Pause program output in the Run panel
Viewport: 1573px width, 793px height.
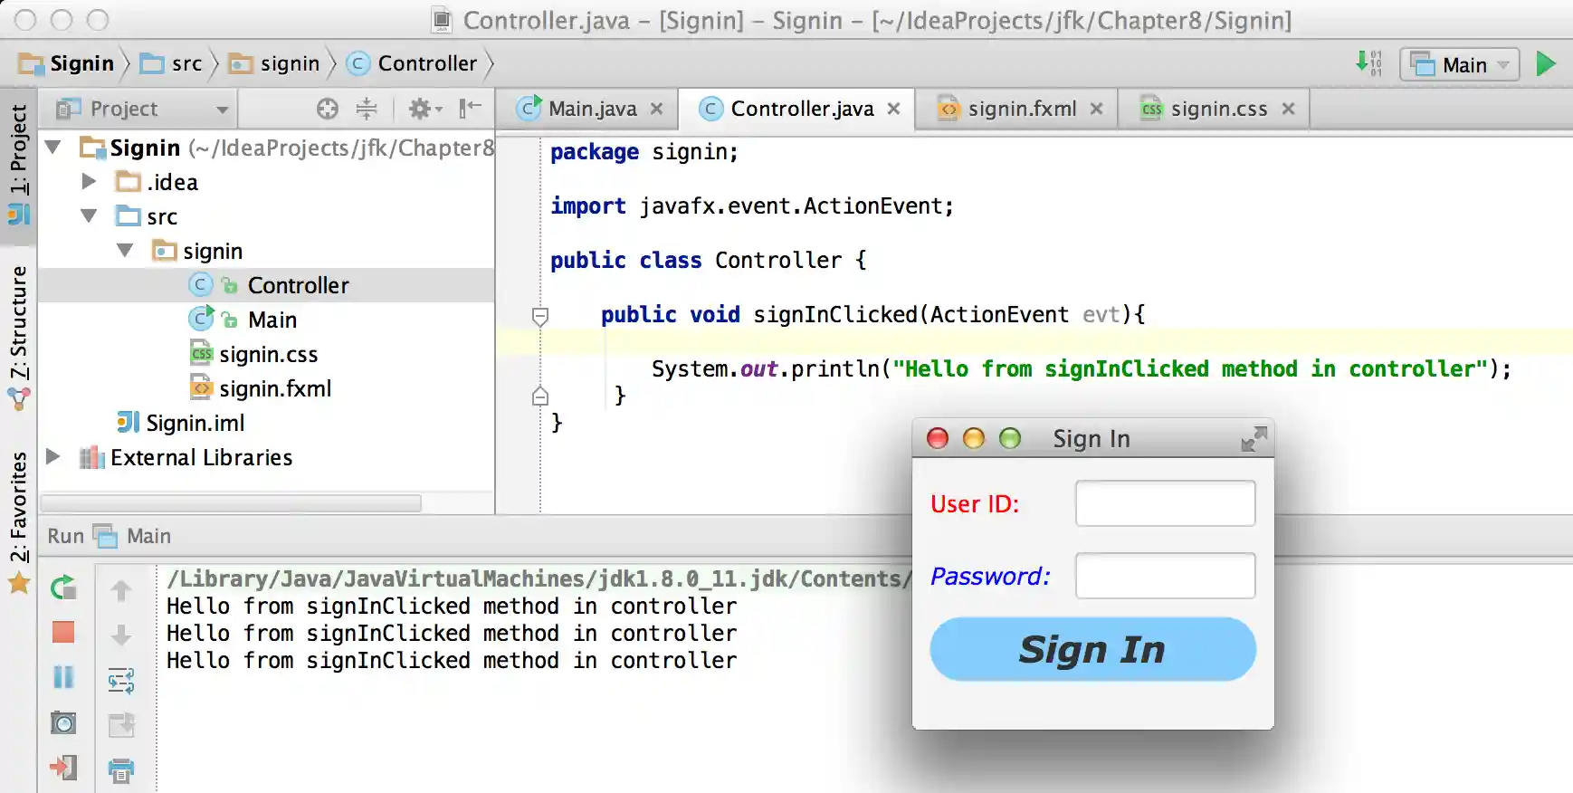click(63, 677)
